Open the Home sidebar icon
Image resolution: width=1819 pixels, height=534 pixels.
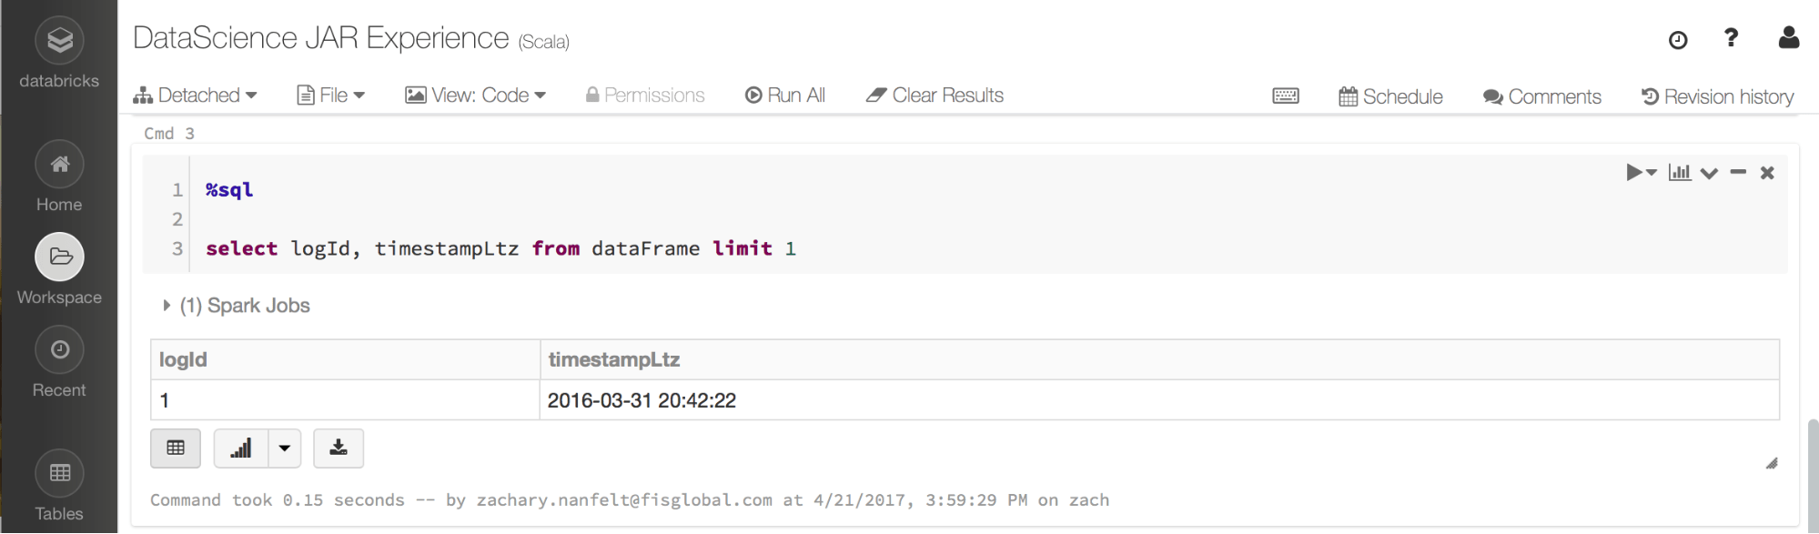click(x=60, y=165)
